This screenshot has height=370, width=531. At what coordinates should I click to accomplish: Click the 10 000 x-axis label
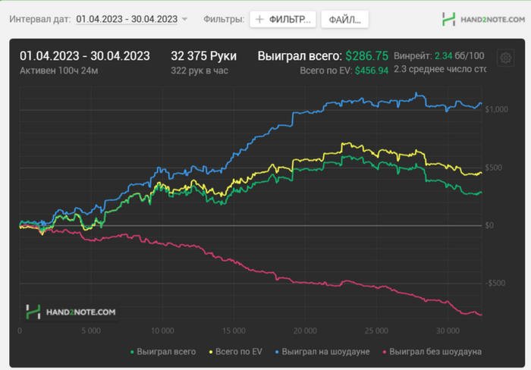pos(162,331)
